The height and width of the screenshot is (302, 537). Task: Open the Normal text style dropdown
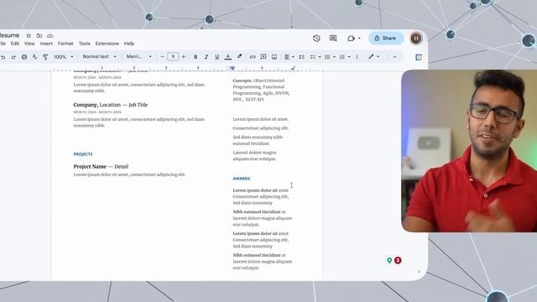[x=99, y=56]
